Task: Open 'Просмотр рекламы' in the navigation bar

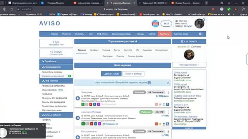Action: pyautogui.click(x=121, y=34)
